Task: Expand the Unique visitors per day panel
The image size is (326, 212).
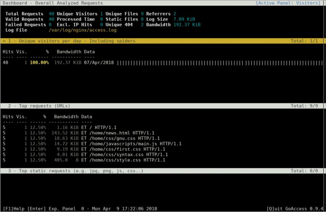Action: click(x=69, y=41)
